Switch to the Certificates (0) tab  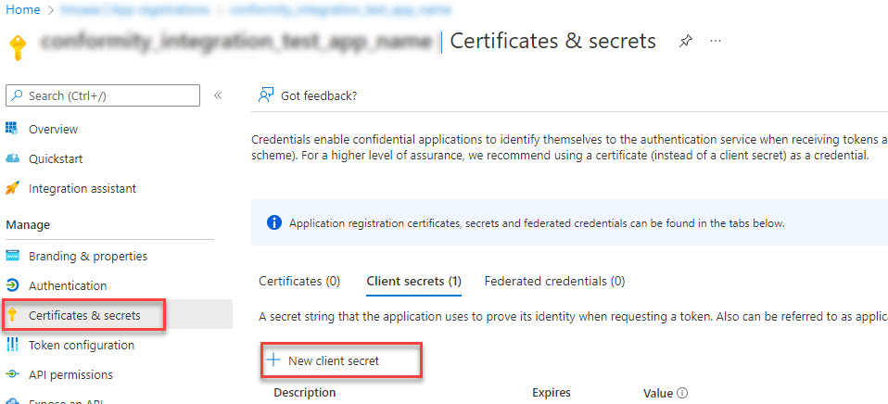[x=299, y=280]
